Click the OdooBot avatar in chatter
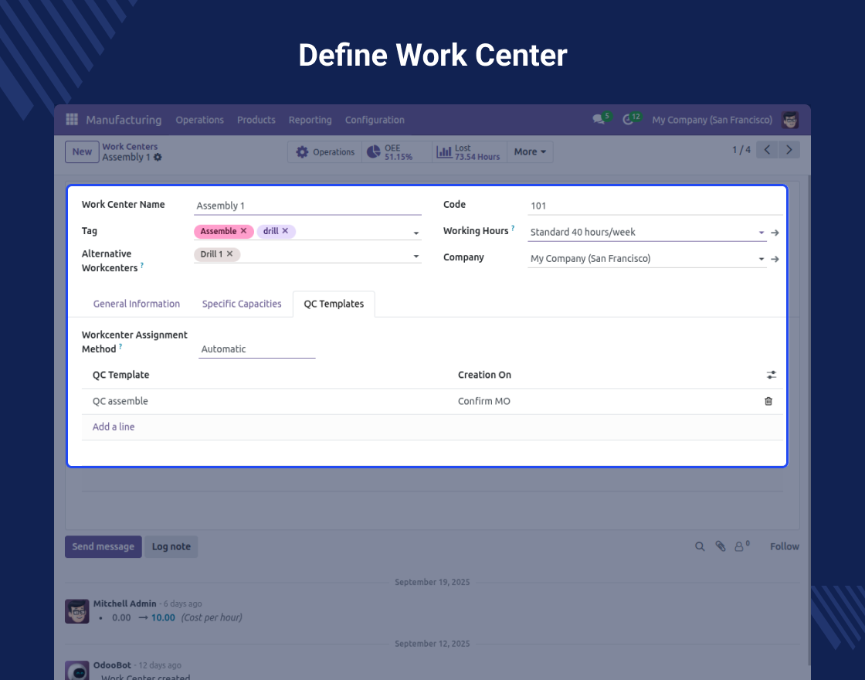This screenshot has height=680, width=865. (x=77, y=670)
